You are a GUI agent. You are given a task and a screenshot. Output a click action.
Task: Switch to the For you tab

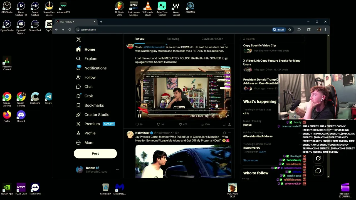tap(139, 39)
